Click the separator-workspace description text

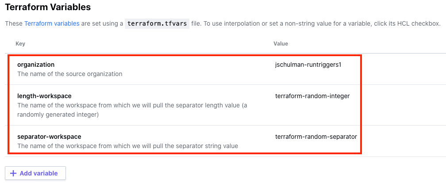click(127, 146)
